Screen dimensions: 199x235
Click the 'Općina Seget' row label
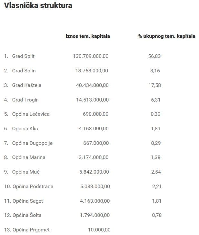tap(28, 201)
